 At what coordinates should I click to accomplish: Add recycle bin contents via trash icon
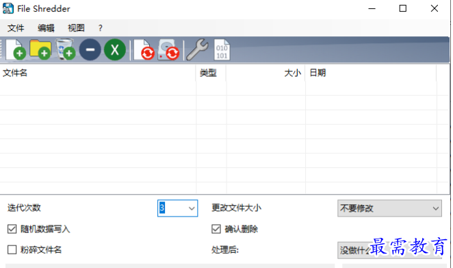pyautogui.click(x=65, y=49)
